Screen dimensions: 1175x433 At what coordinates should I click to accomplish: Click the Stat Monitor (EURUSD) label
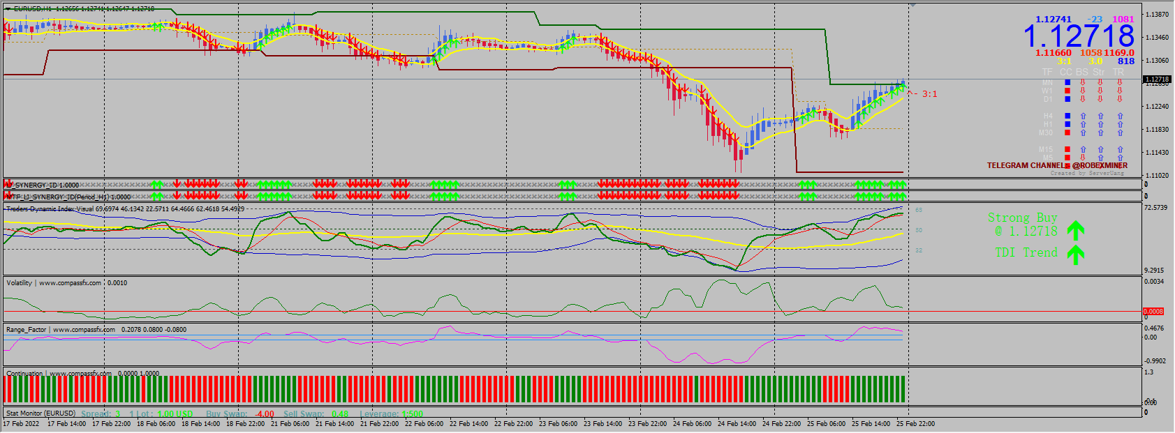(40, 413)
